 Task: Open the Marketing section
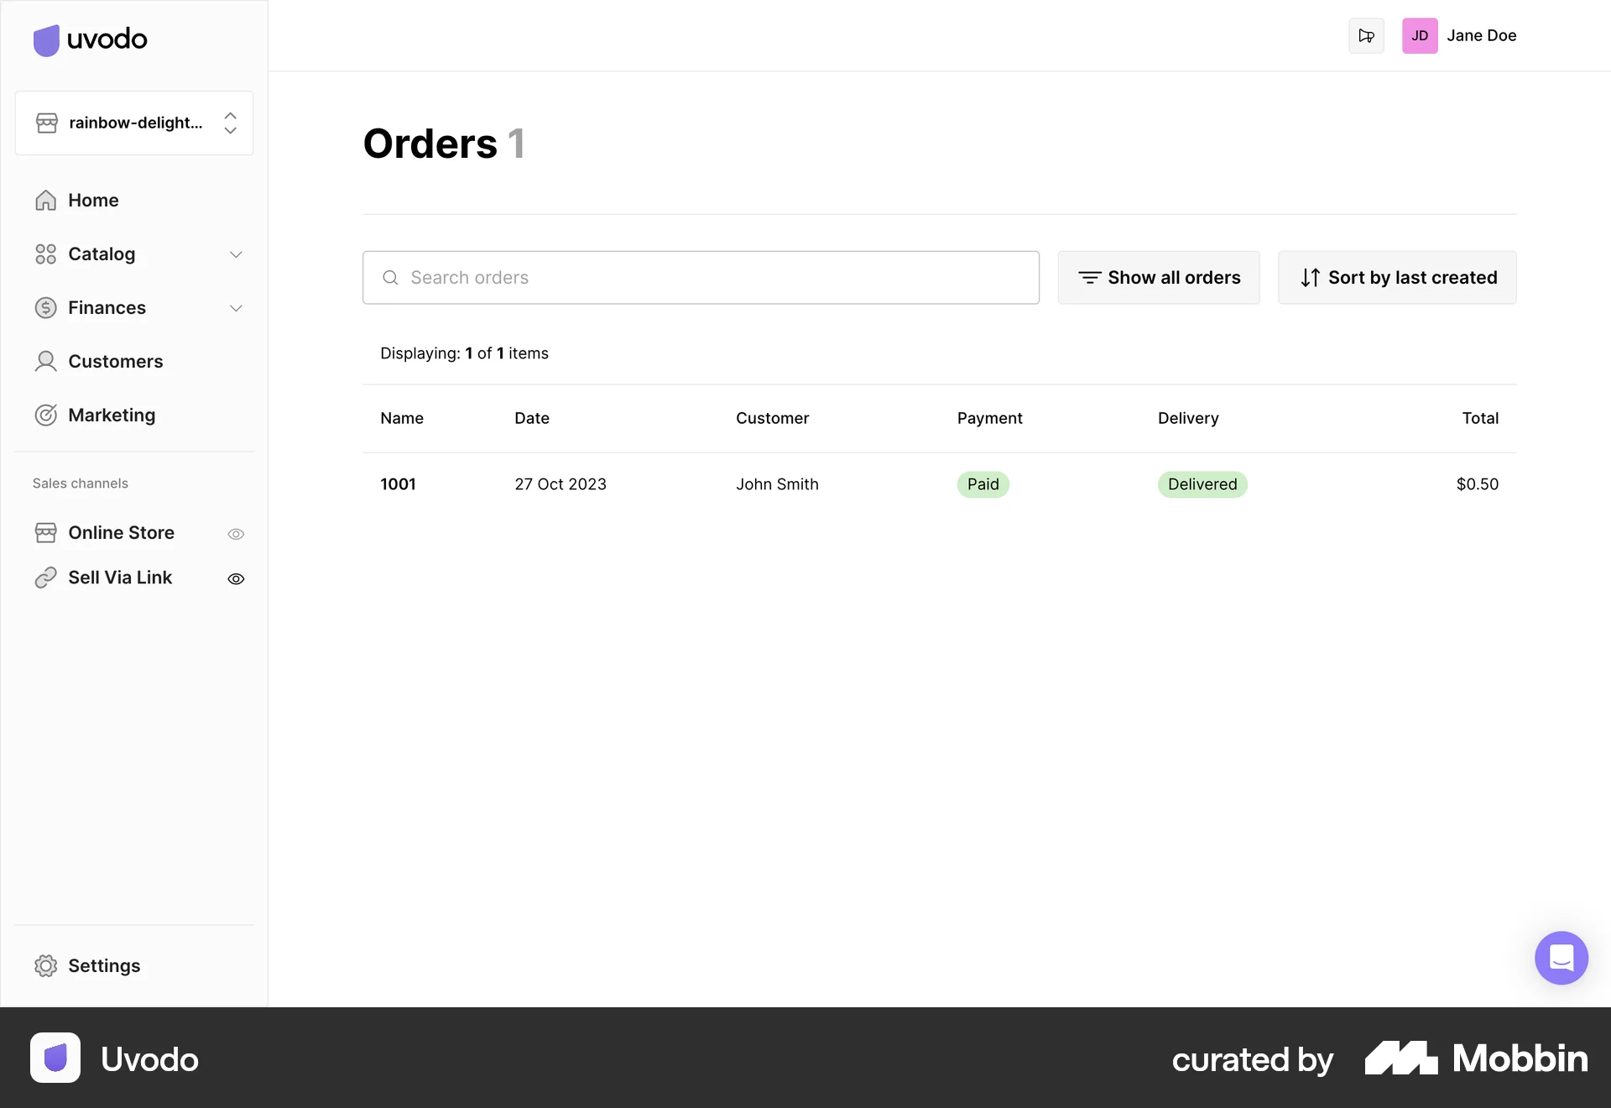pyautogui.click(x=111, y=415)
